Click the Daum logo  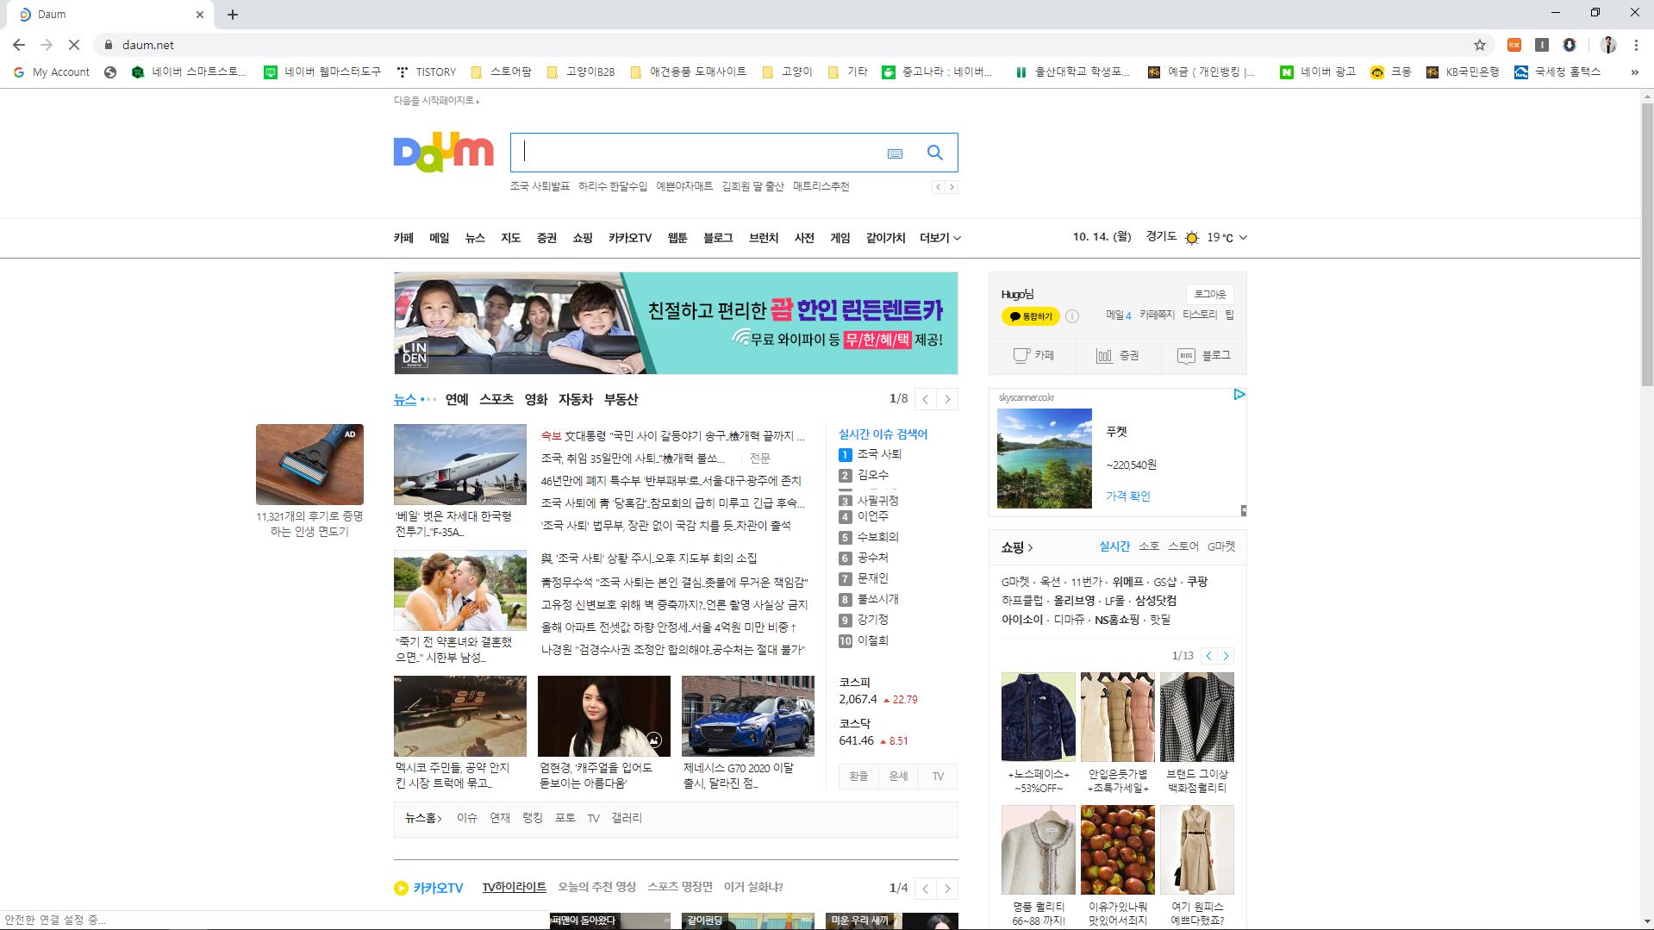tap(443, 153)
